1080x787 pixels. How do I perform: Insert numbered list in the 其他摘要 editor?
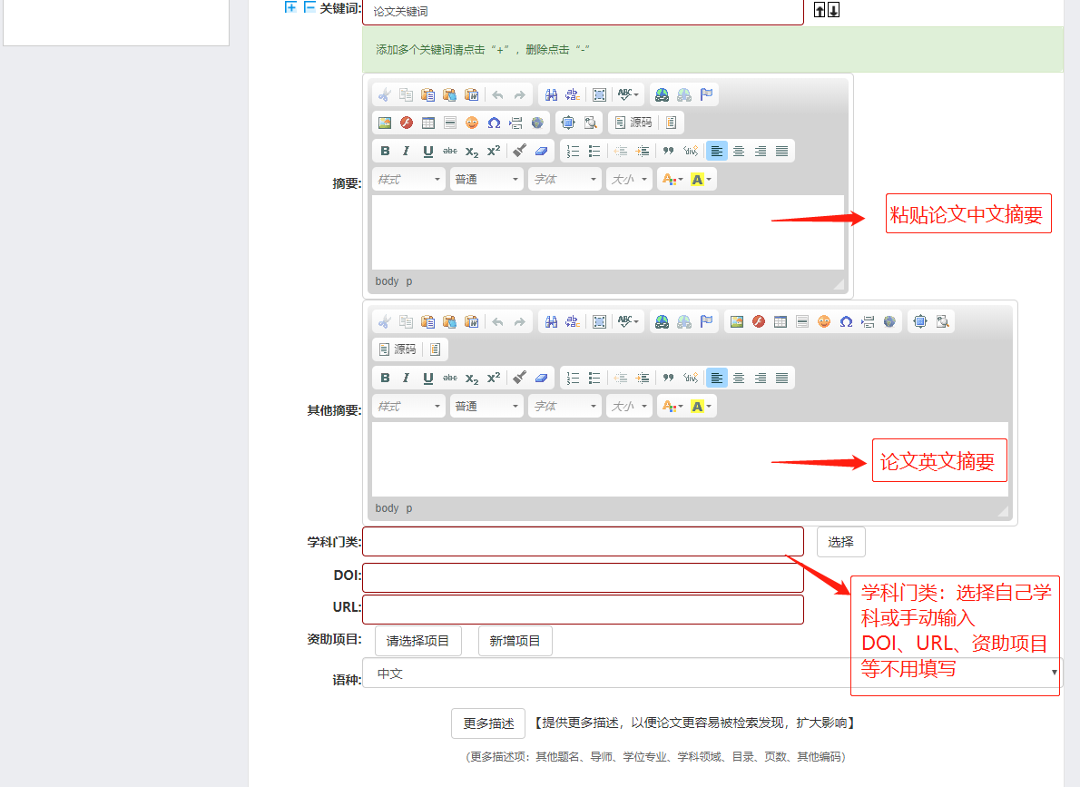[573, 379]
